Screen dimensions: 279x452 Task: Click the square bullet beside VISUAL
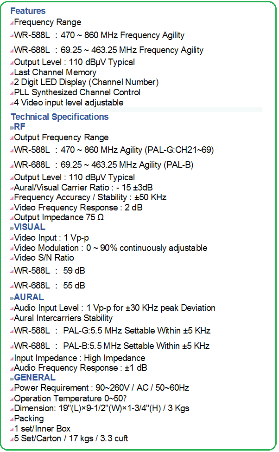click(12, 228)
